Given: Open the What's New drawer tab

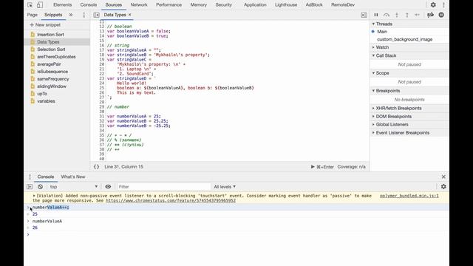Looking at the screenshot, I should click(x=73, y=177).
